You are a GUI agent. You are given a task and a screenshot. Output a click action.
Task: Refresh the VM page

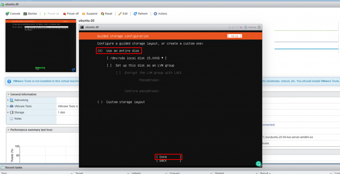point(140,14)
